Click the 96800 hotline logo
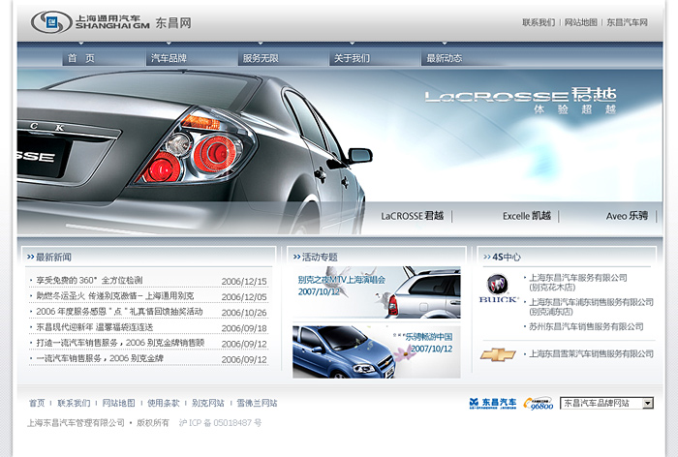 pyautogui.click(x=539, y=403)
